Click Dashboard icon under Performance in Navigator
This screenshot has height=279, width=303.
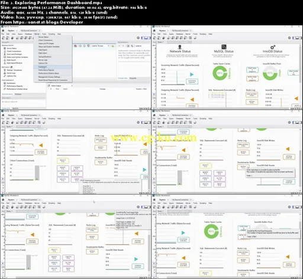coord(5,83)
